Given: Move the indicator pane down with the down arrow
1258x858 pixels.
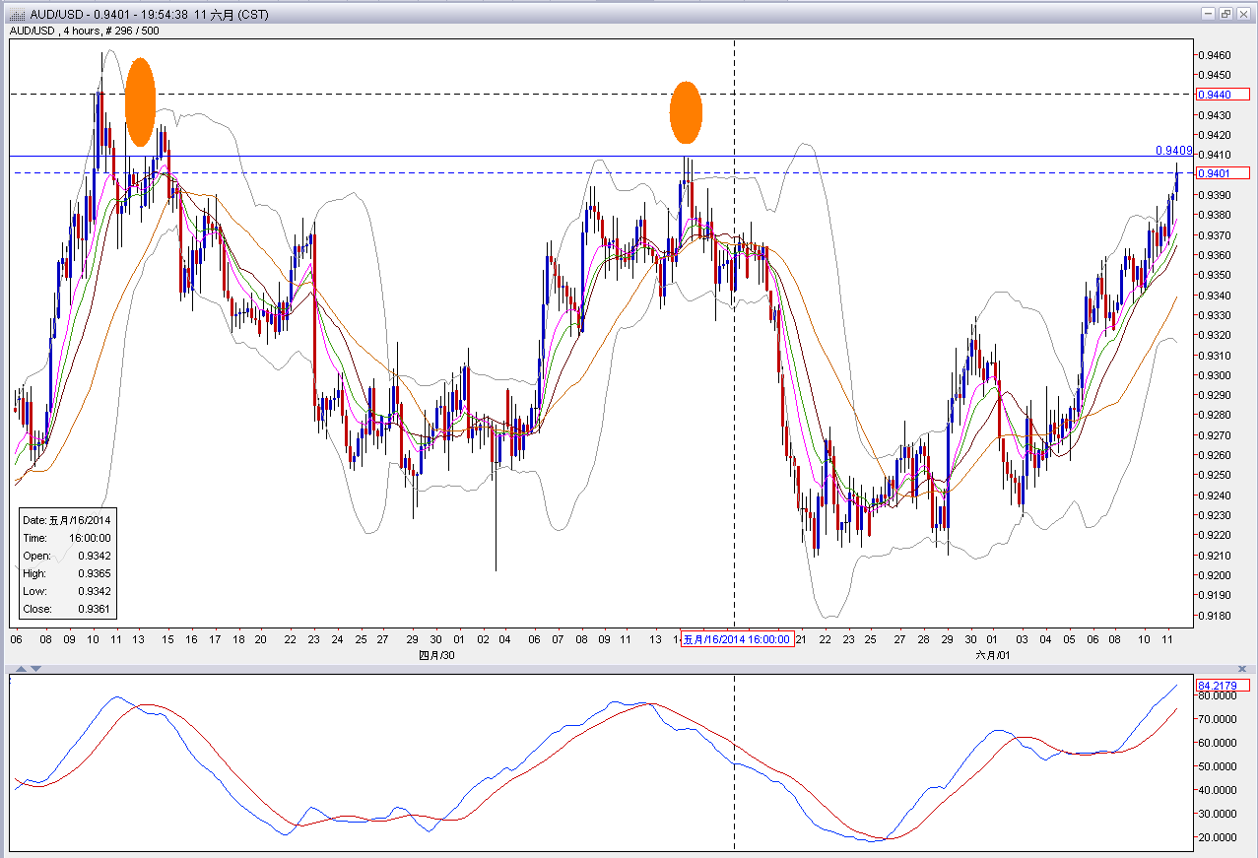Looking at the screenshot, I should coord(37,669).
